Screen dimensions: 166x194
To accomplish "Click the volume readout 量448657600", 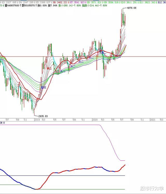I will tap(12, 5).
